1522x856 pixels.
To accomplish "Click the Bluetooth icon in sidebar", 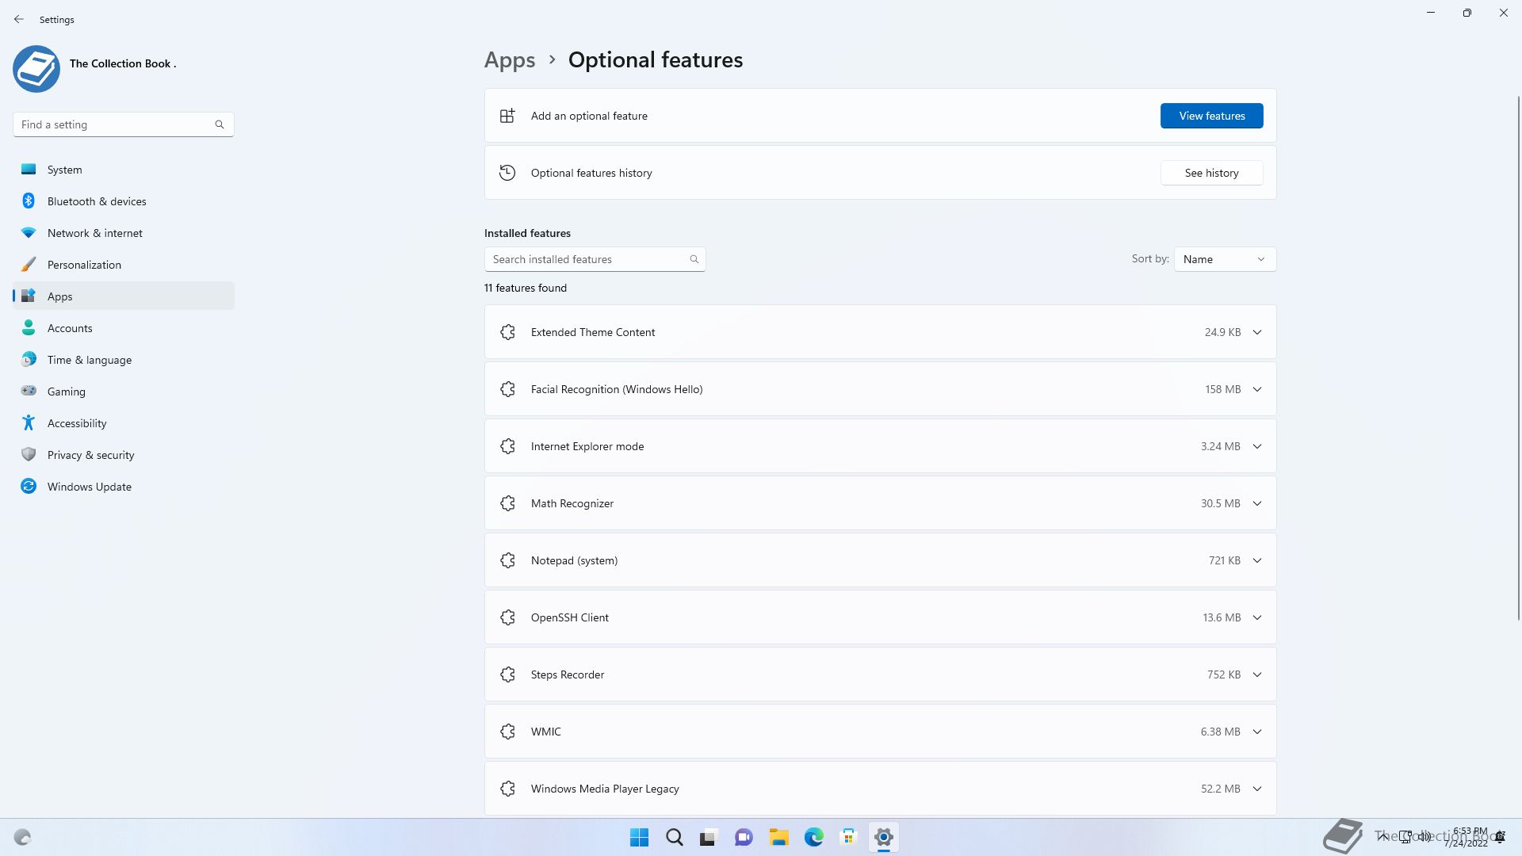I will 29,201.
